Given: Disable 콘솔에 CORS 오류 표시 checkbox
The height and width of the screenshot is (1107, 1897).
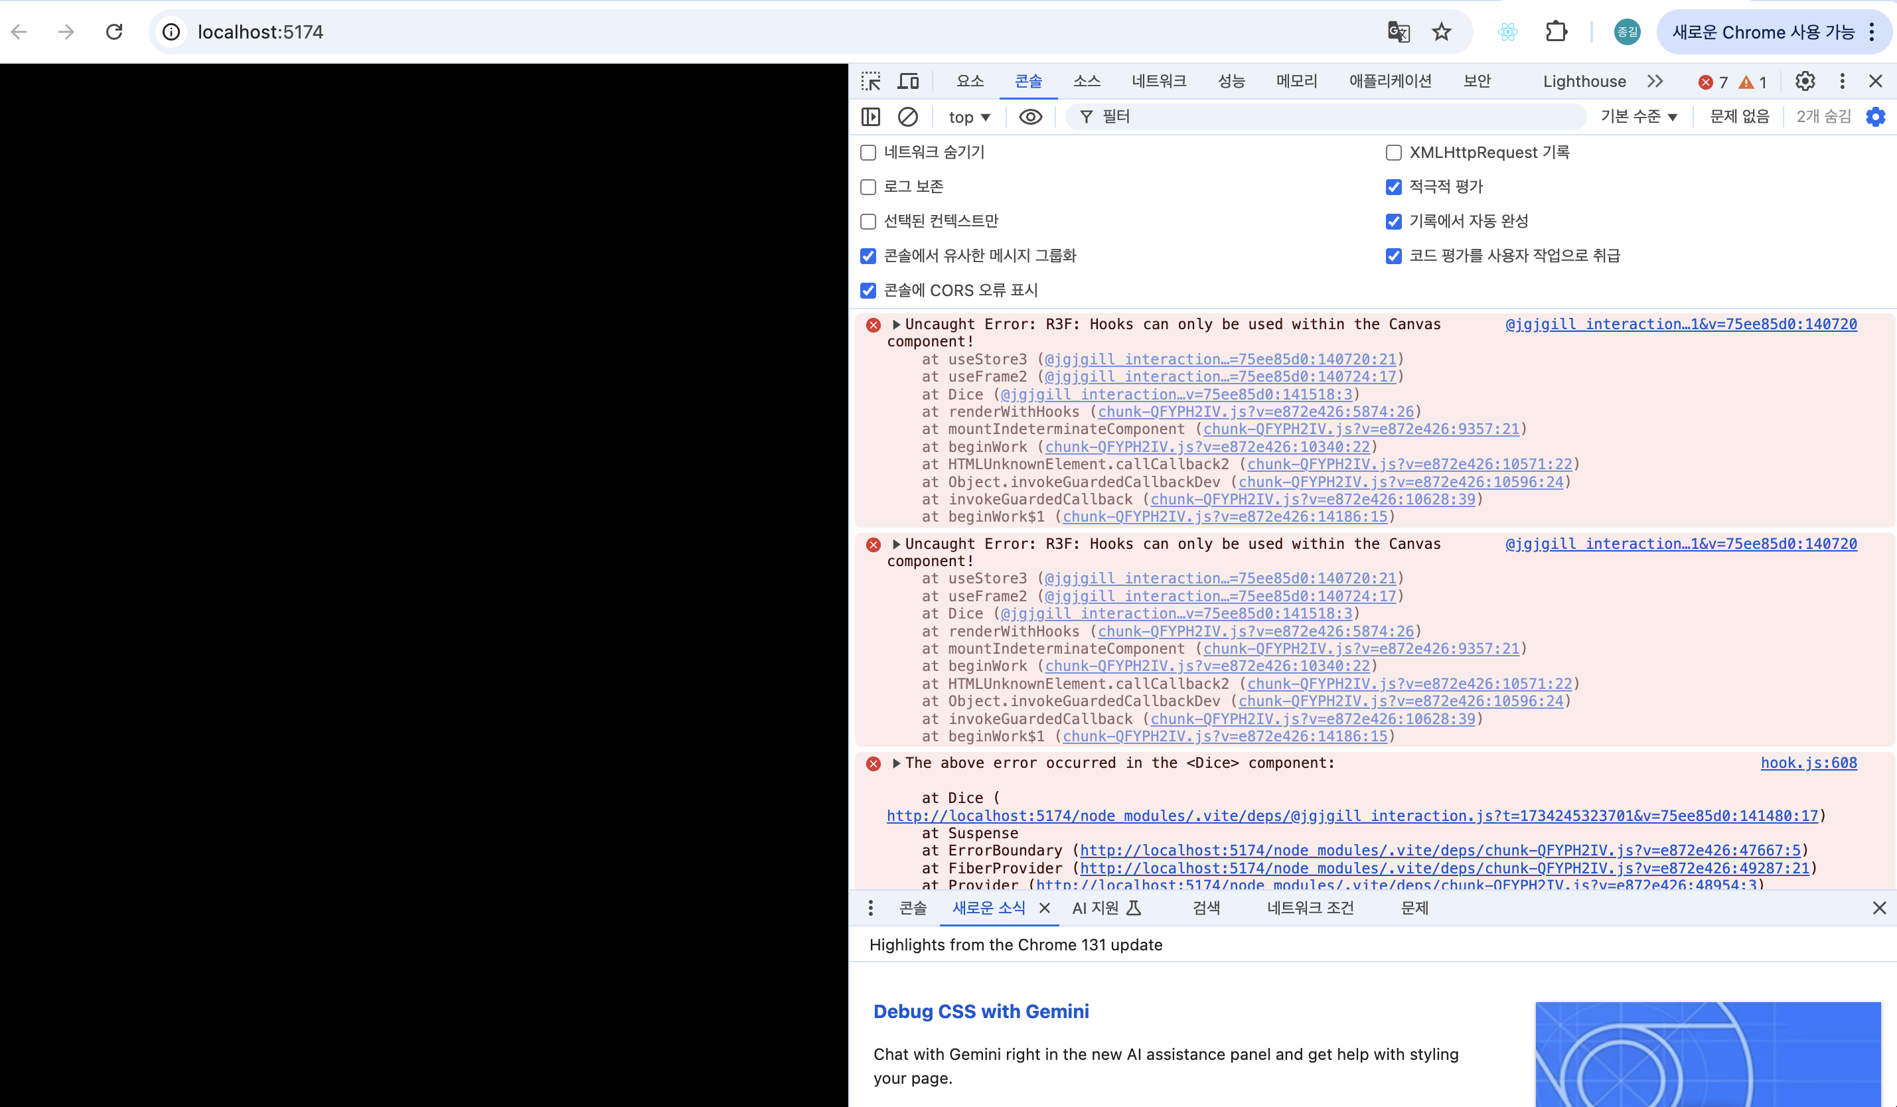Looking at the screenshot, I should click(x=870, y=290).
